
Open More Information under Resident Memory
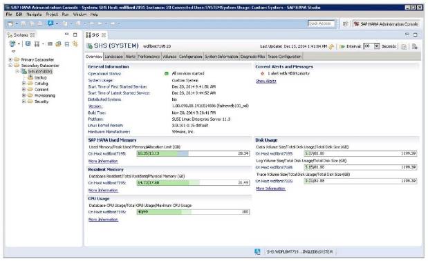click(x=103, y=191)
